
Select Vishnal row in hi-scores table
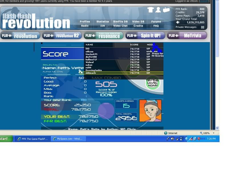tap(124, 62)
